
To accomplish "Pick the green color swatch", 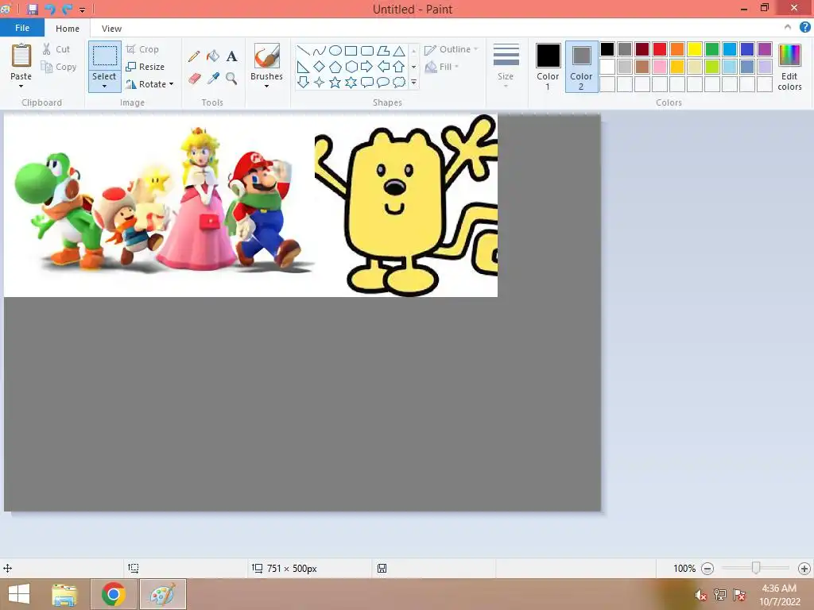I will pos(712,49).
